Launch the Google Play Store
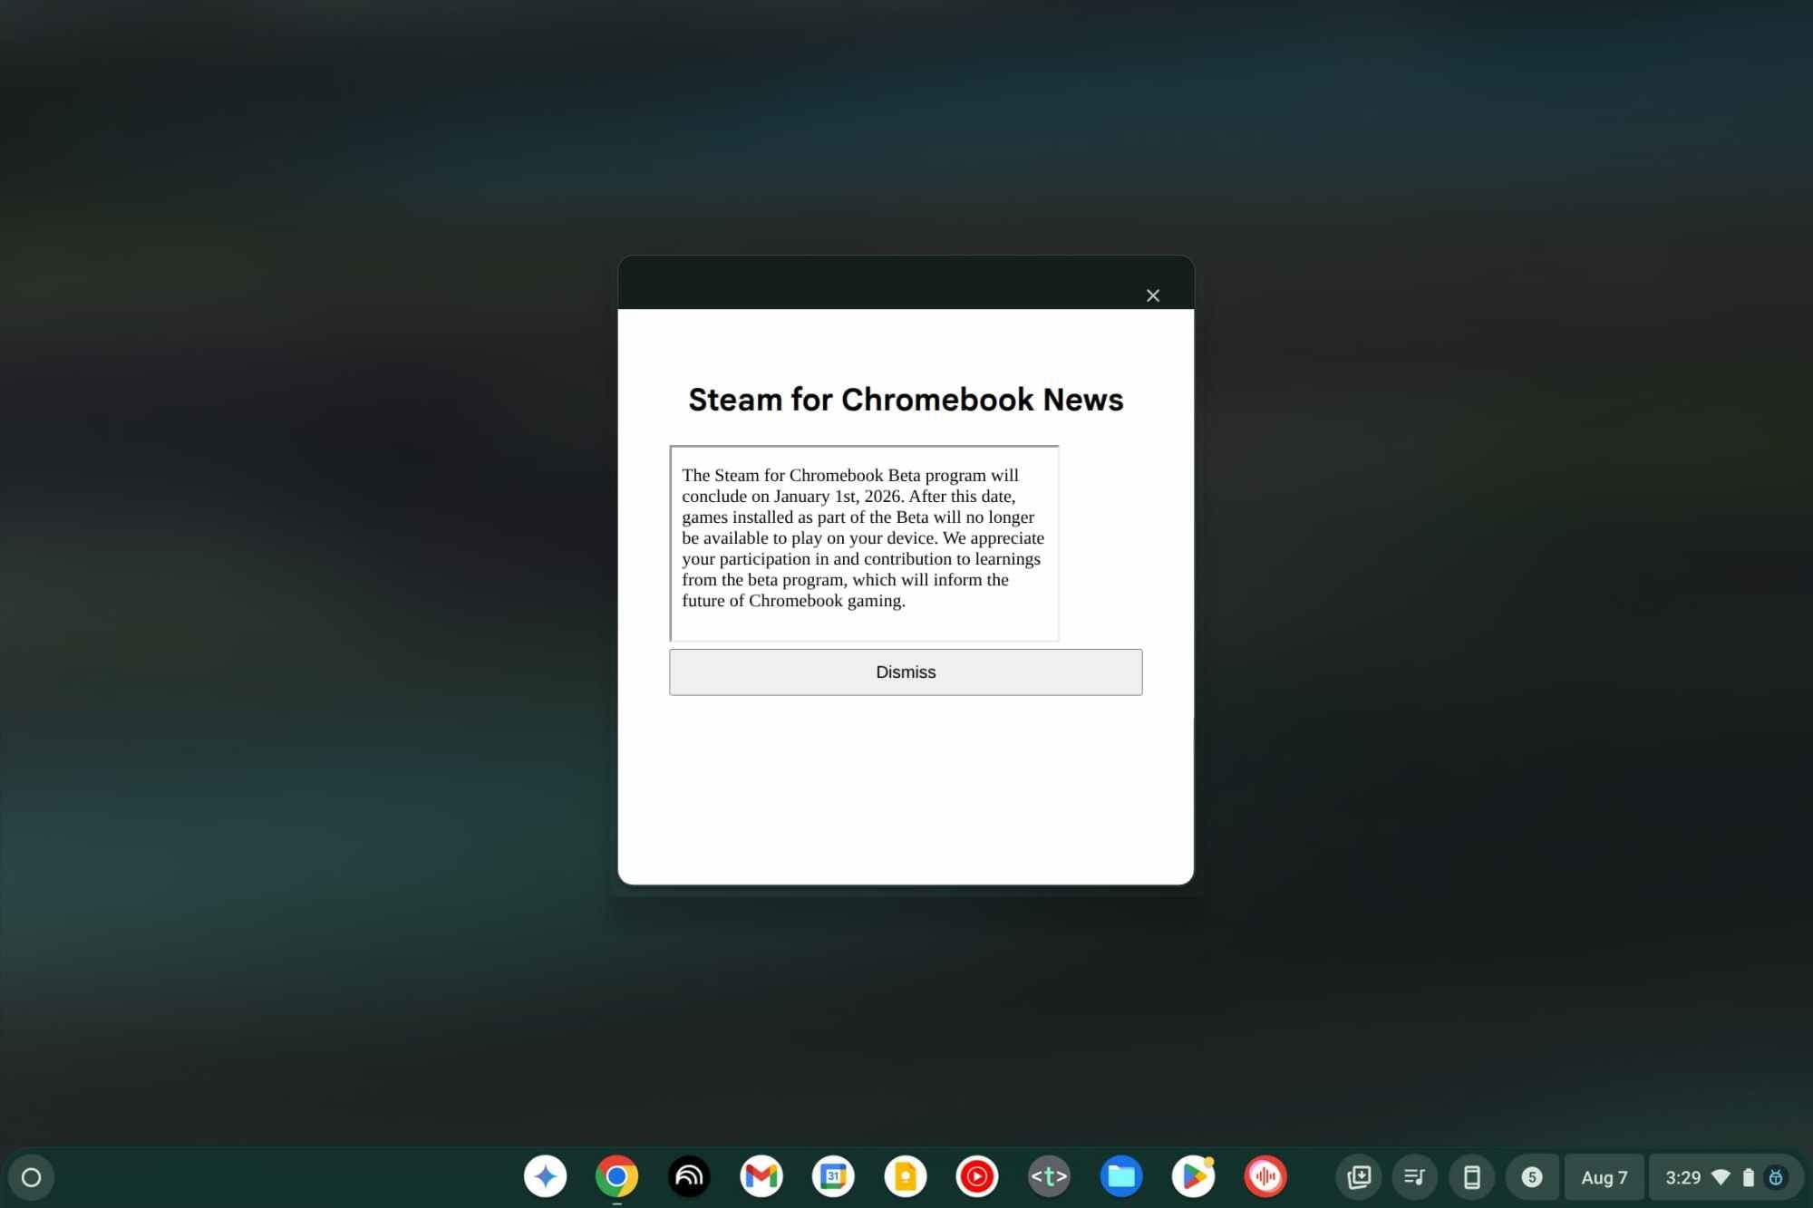The width and height of the screenshot is (1813, 1208). pos(1193,1176)
